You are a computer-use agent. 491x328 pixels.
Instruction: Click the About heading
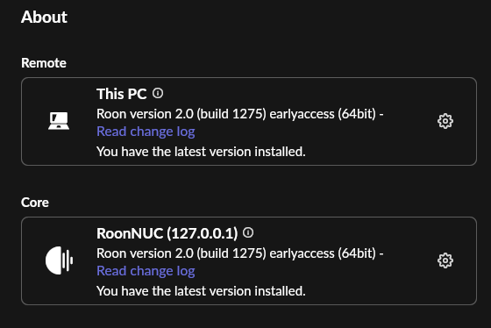(44, 17)
